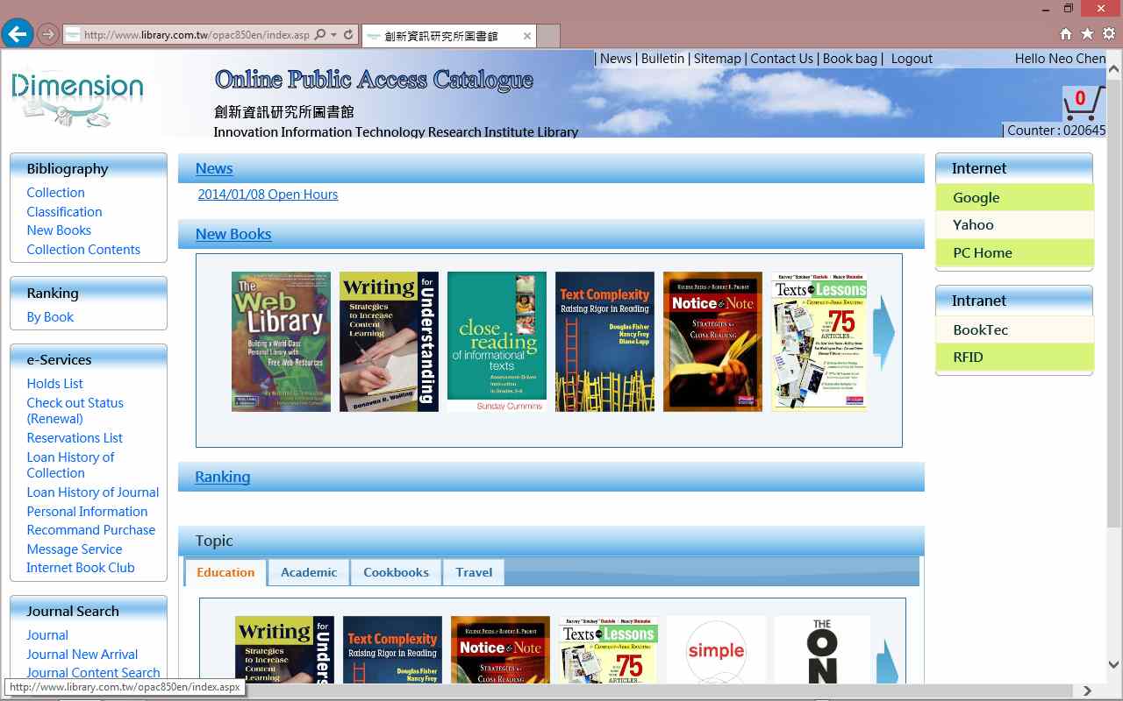Click the vertical scrollbar down arrow
The height and width of the screenshot is (701, 1123).
[1114, 665]
